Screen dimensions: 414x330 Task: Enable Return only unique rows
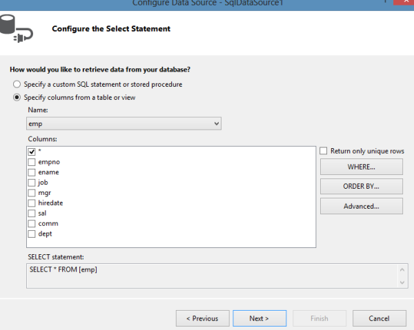[324, 151]
